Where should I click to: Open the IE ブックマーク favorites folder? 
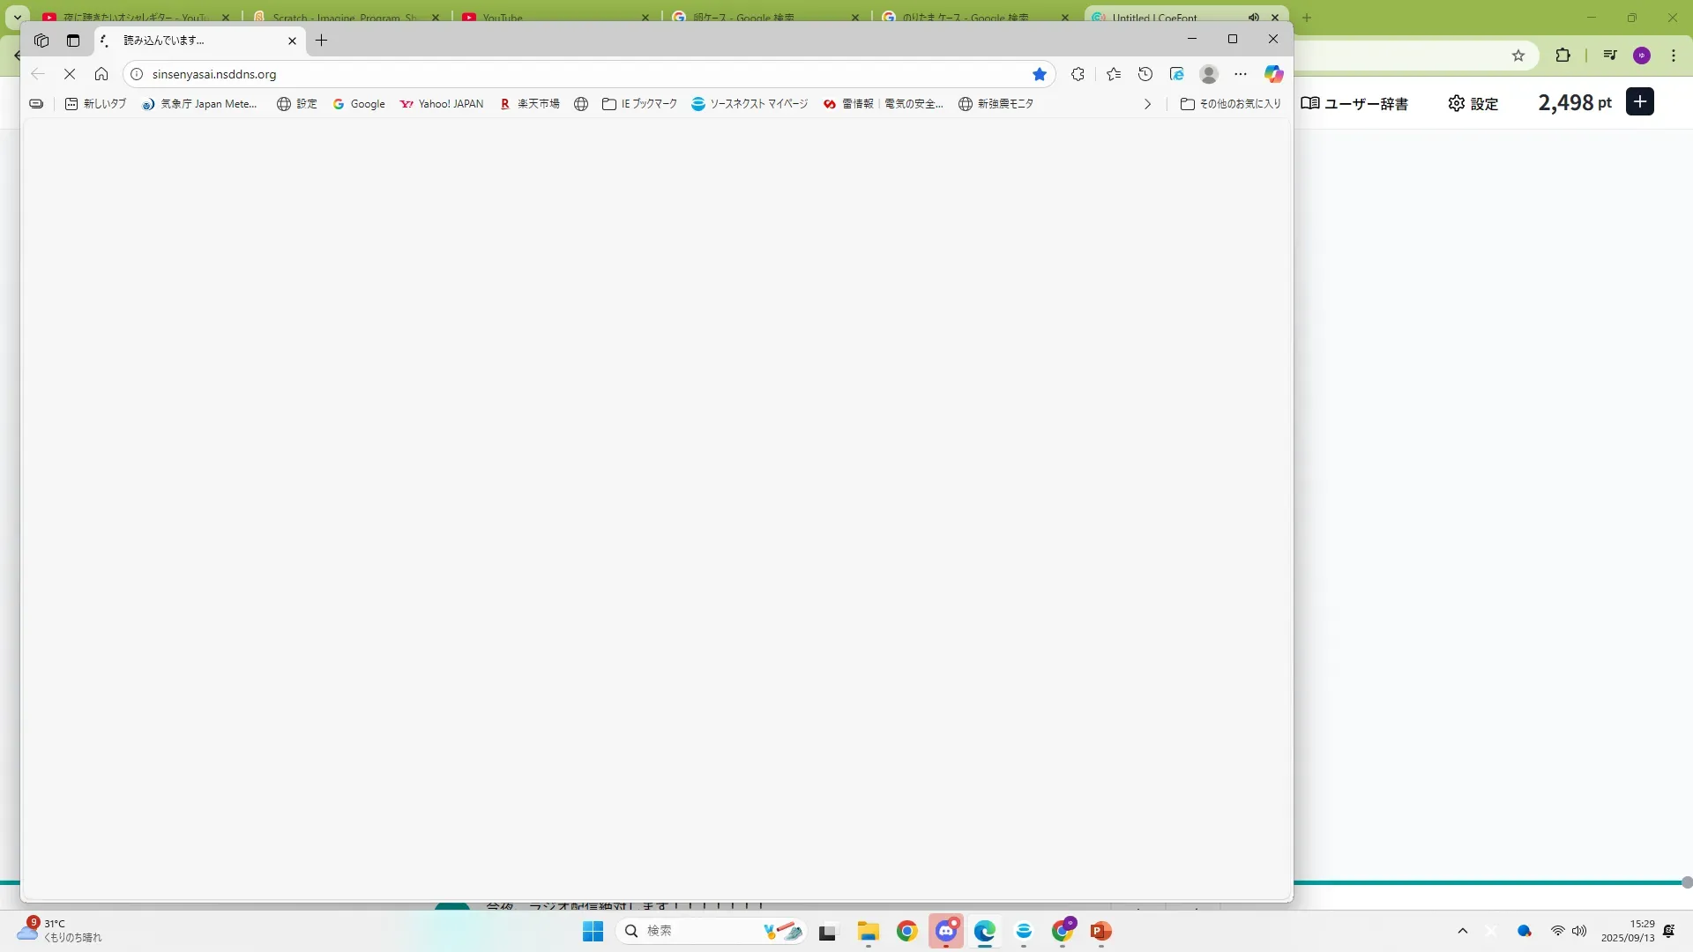pos(640,104)
